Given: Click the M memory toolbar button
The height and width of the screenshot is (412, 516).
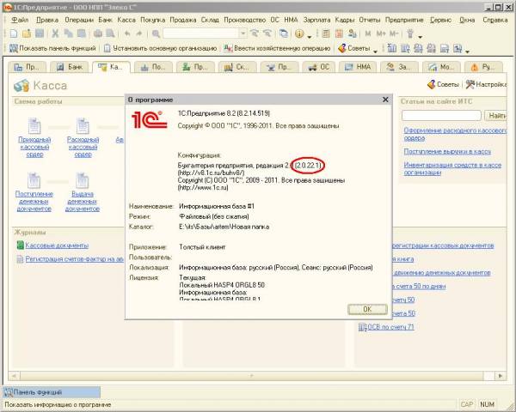Looking at the screenshot, I should click(x=368, y=33).
